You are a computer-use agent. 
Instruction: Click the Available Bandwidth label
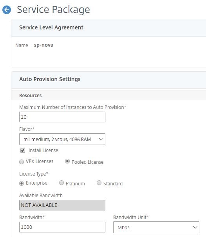click(x=41, y=196)
